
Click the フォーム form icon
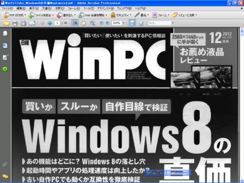[x=155, y=15]
